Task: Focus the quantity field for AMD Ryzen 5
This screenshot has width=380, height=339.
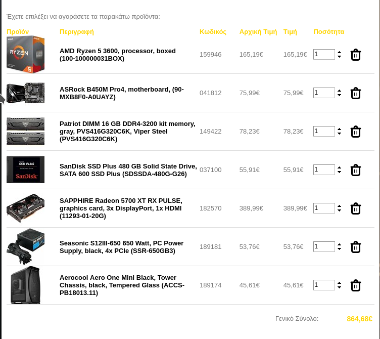Action: (324, 54)
